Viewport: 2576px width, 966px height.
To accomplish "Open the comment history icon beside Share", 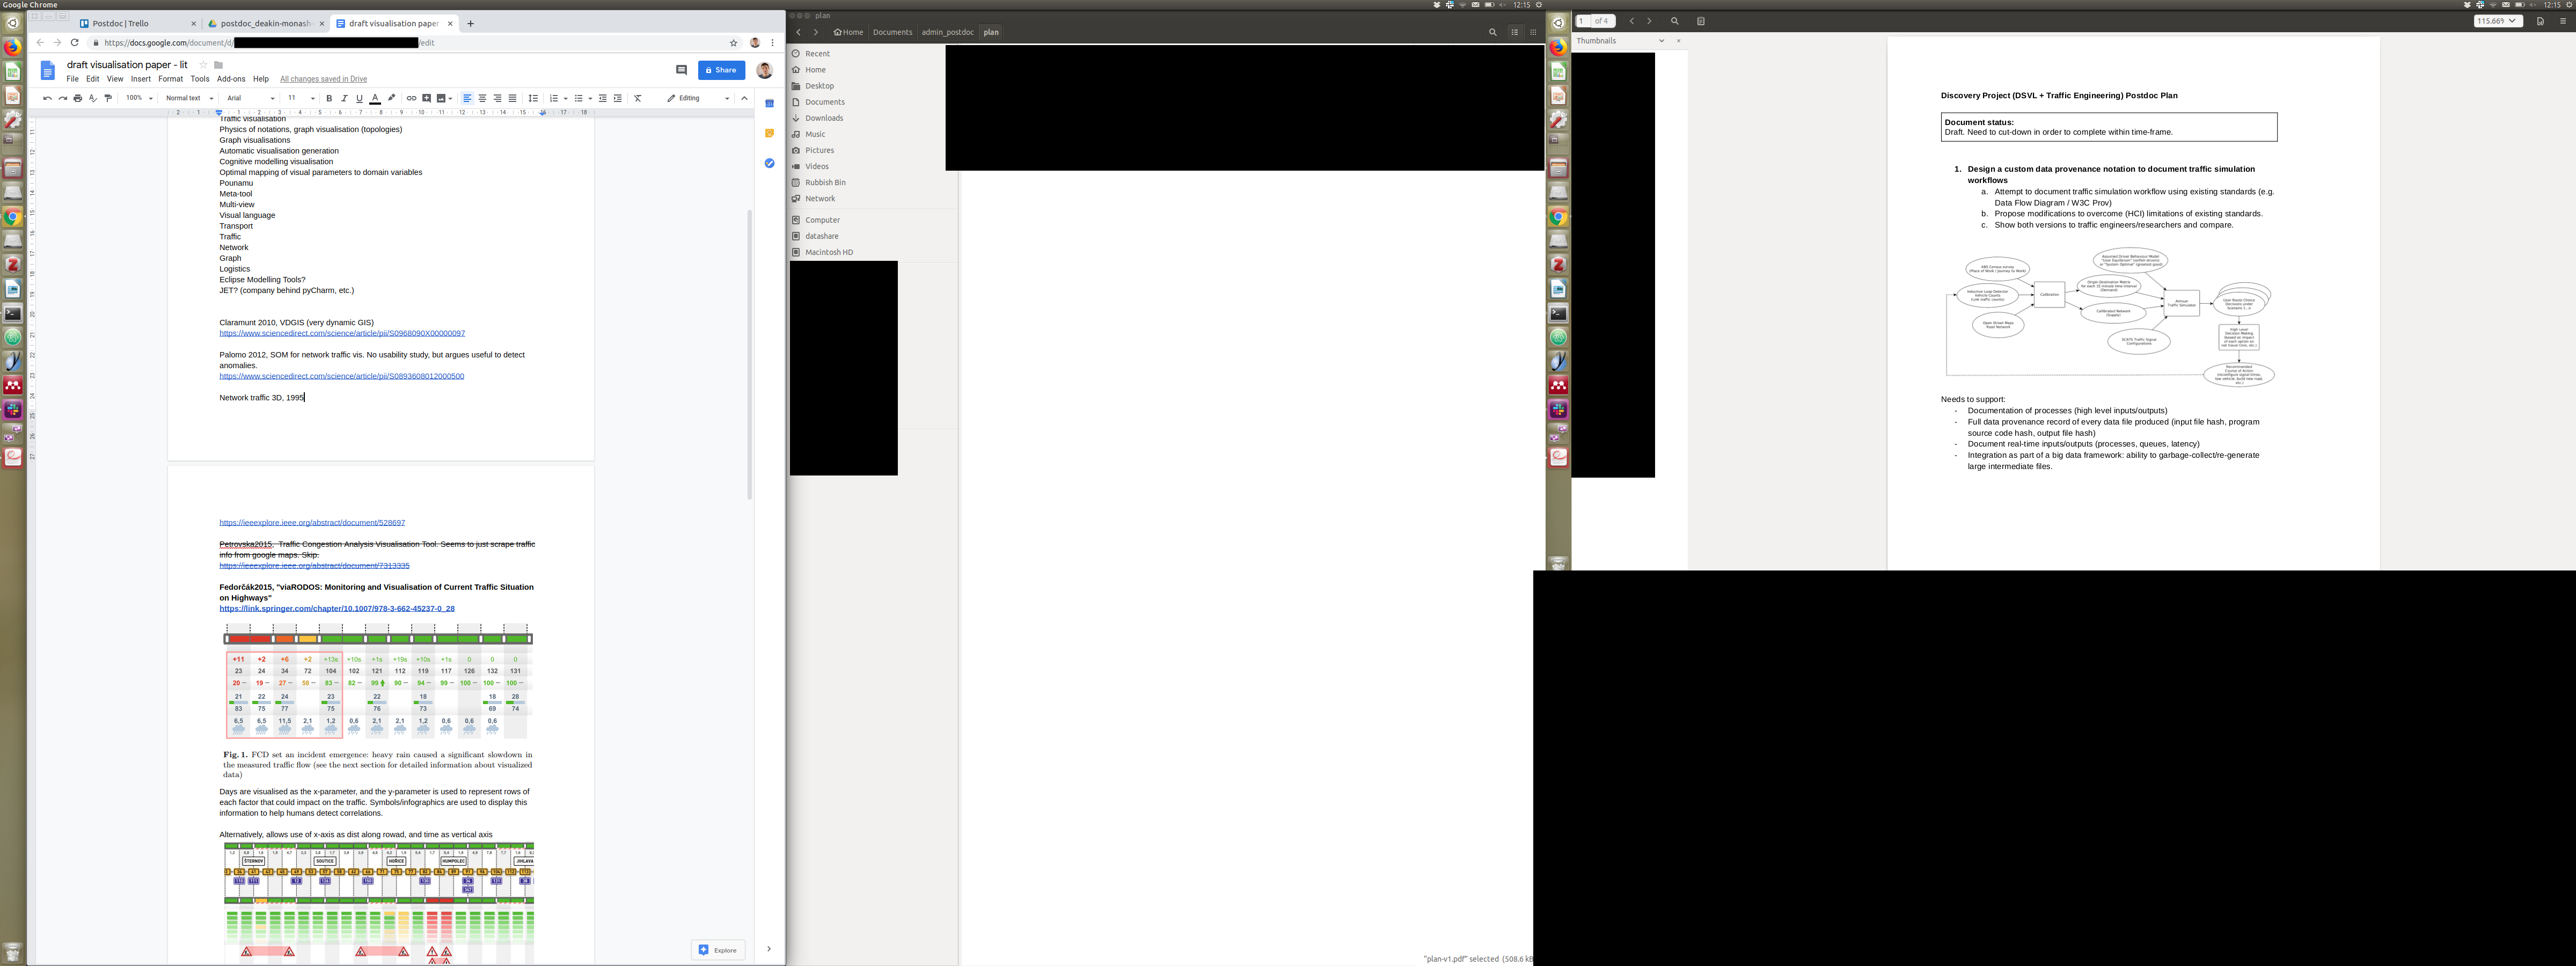I will click(x=681, y=70).
